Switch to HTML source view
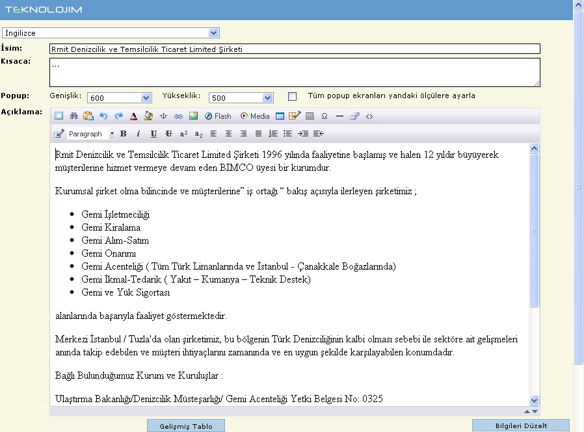This screenshot has width=584, height=432. [x=369, y=116]
